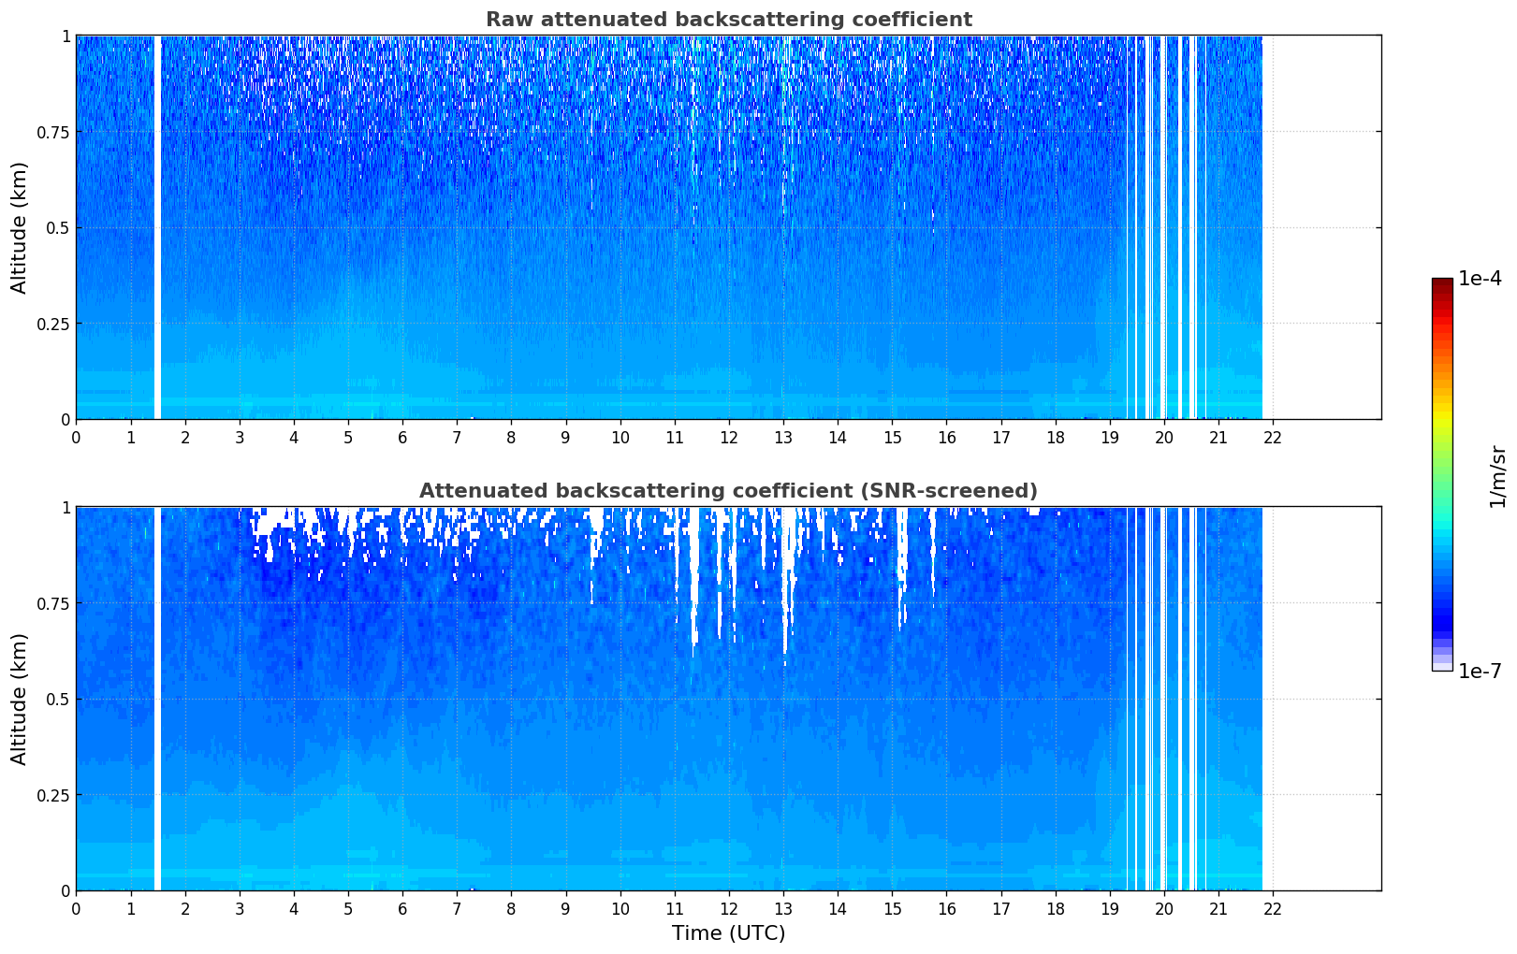Click time tick "11" under the SNR-screened plot
This screenshot has height=954, width=1517.
pos(675,908)
